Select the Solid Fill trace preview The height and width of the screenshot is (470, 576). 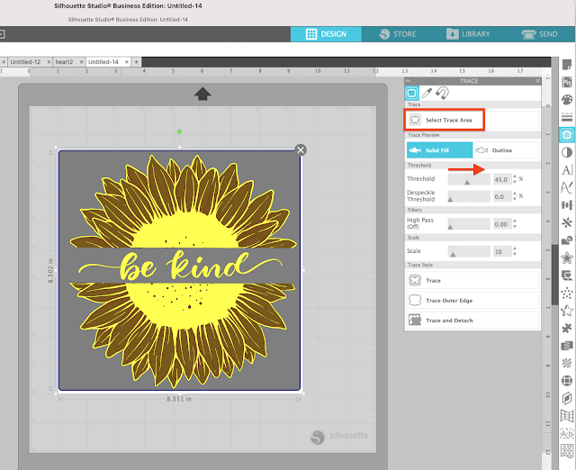(439, 150)
